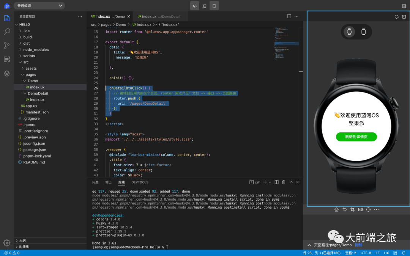
Task: Click the 复制 link beside page path
Action: tap(358, 245)
